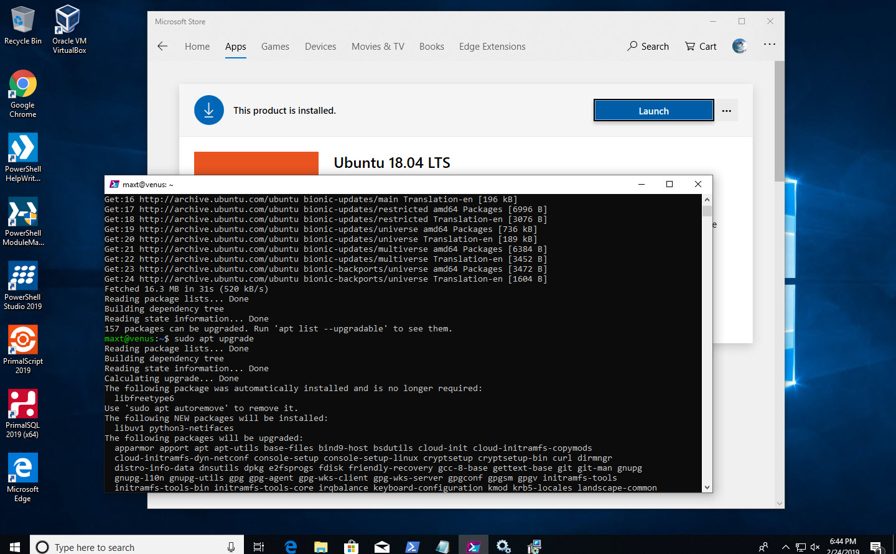Open the People tray icon
896x554 pixels.
click(763, 547)
